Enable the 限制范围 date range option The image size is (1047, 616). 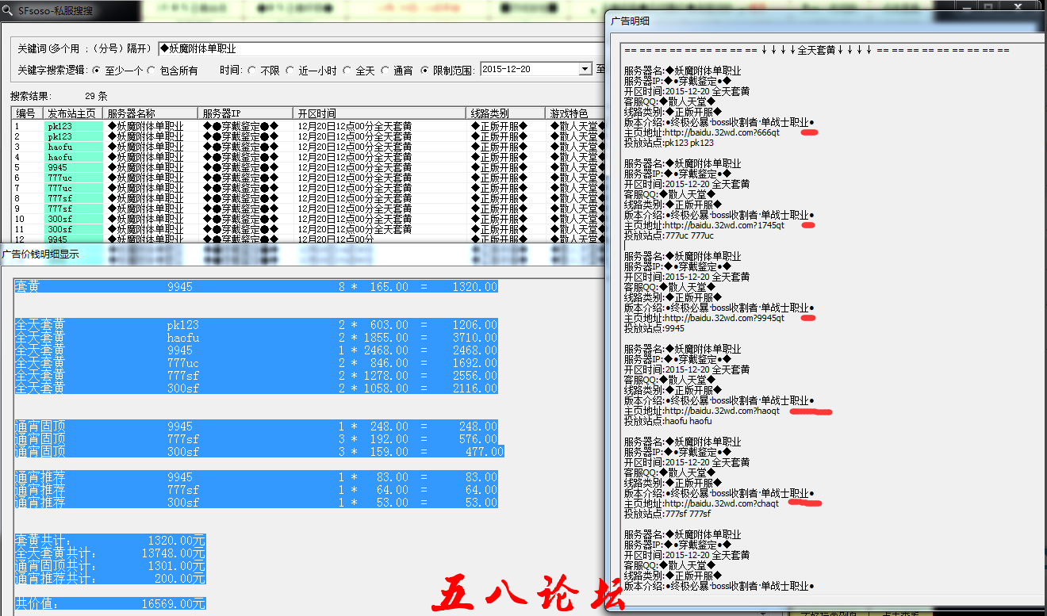[x=425, y=71]
